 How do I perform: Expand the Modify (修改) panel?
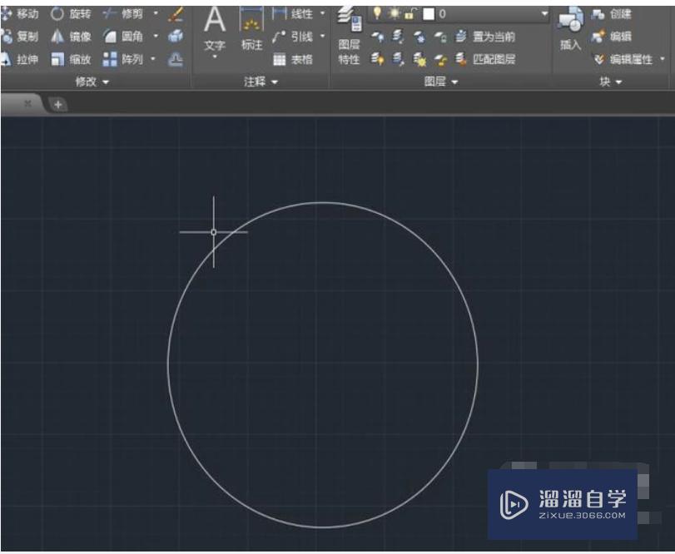(x=94, y=82)
